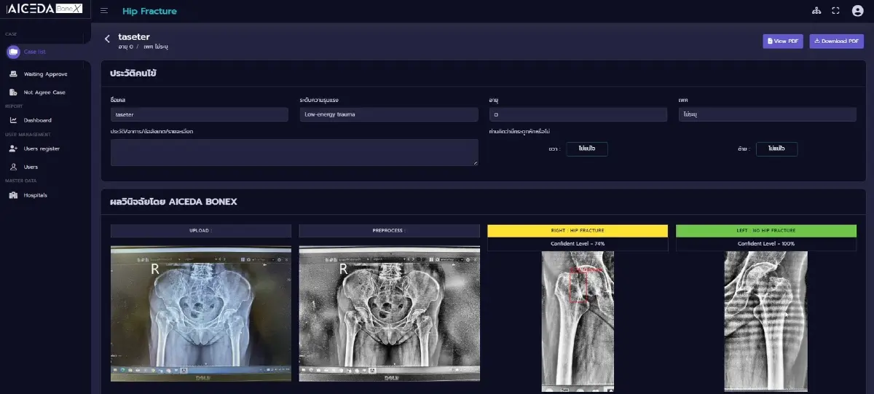
Task: Open the organization hierarchy icon in the header
Action: (815, 11)
